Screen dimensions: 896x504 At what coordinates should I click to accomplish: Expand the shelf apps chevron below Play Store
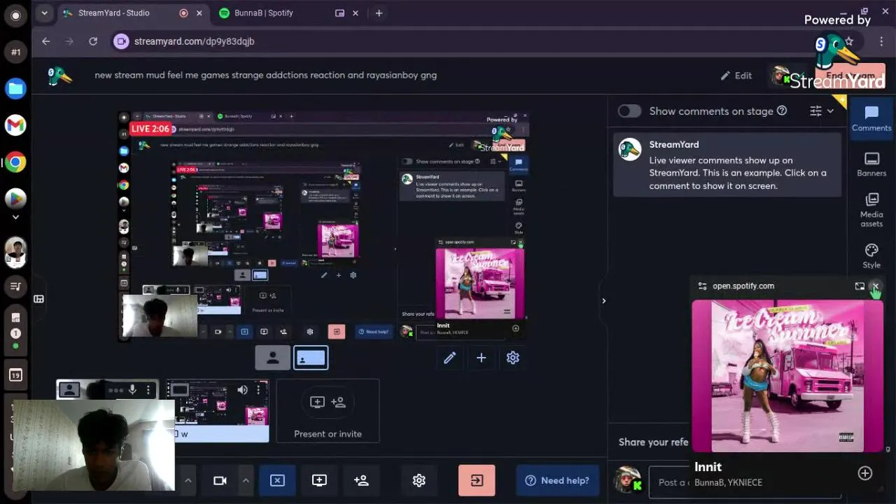[x=15, y=218]
